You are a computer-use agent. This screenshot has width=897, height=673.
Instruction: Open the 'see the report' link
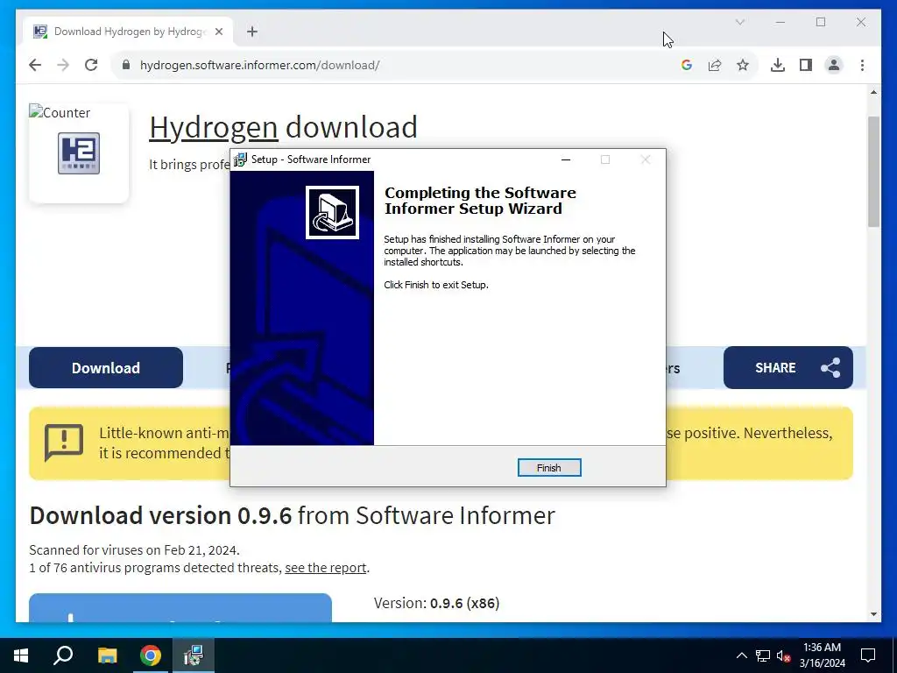[x=326, y=568]
